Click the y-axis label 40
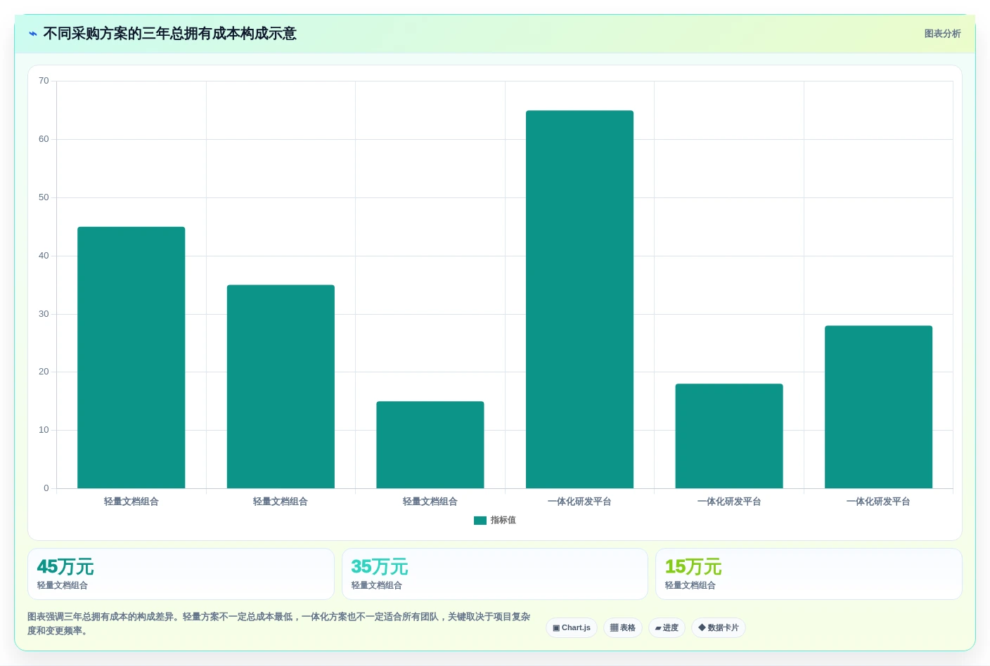 [44, 256]
